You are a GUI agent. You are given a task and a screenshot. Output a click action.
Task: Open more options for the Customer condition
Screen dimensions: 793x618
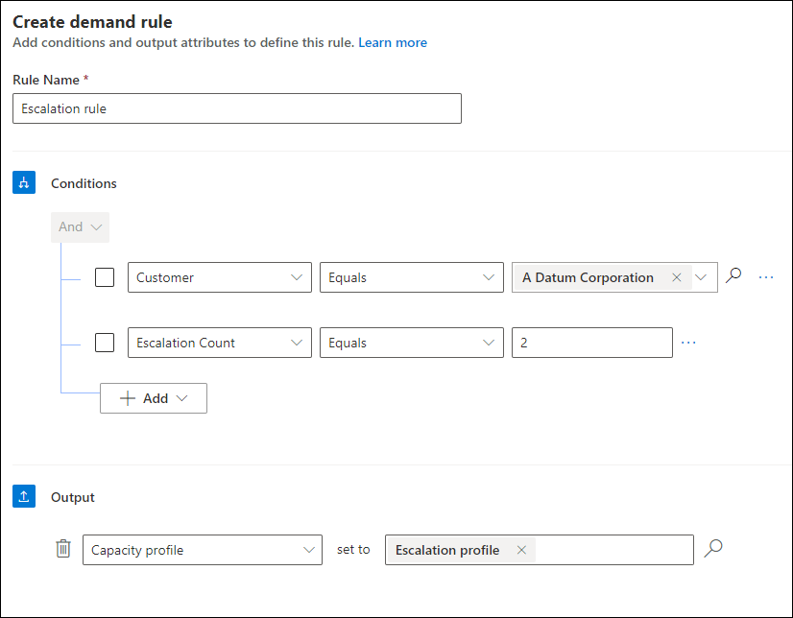[766, 277]
